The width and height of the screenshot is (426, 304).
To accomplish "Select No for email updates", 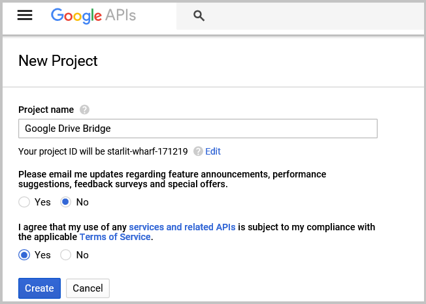I will pos(66,202).
